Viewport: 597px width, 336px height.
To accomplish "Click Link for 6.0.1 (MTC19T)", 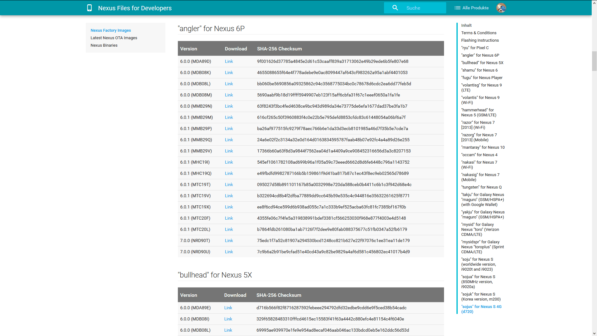I will click(x=229, y=185).
